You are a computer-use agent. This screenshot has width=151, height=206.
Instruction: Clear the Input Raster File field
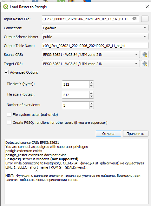135,19
